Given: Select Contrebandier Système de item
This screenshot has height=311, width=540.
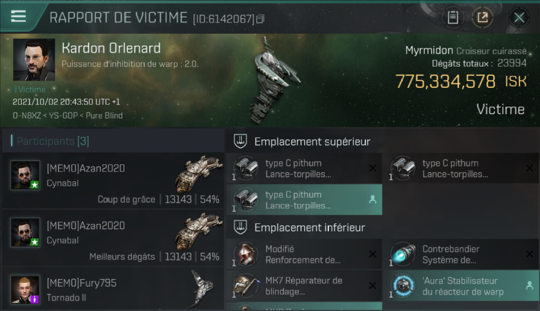Looking at the screenshot, I should pyautogui.click(x=461, y=254).
